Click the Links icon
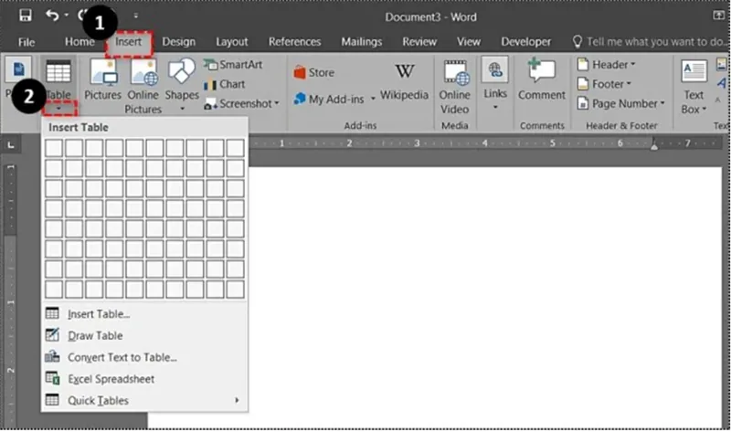The width and height of the screenshot is (731, 432). tap(494, 71)
